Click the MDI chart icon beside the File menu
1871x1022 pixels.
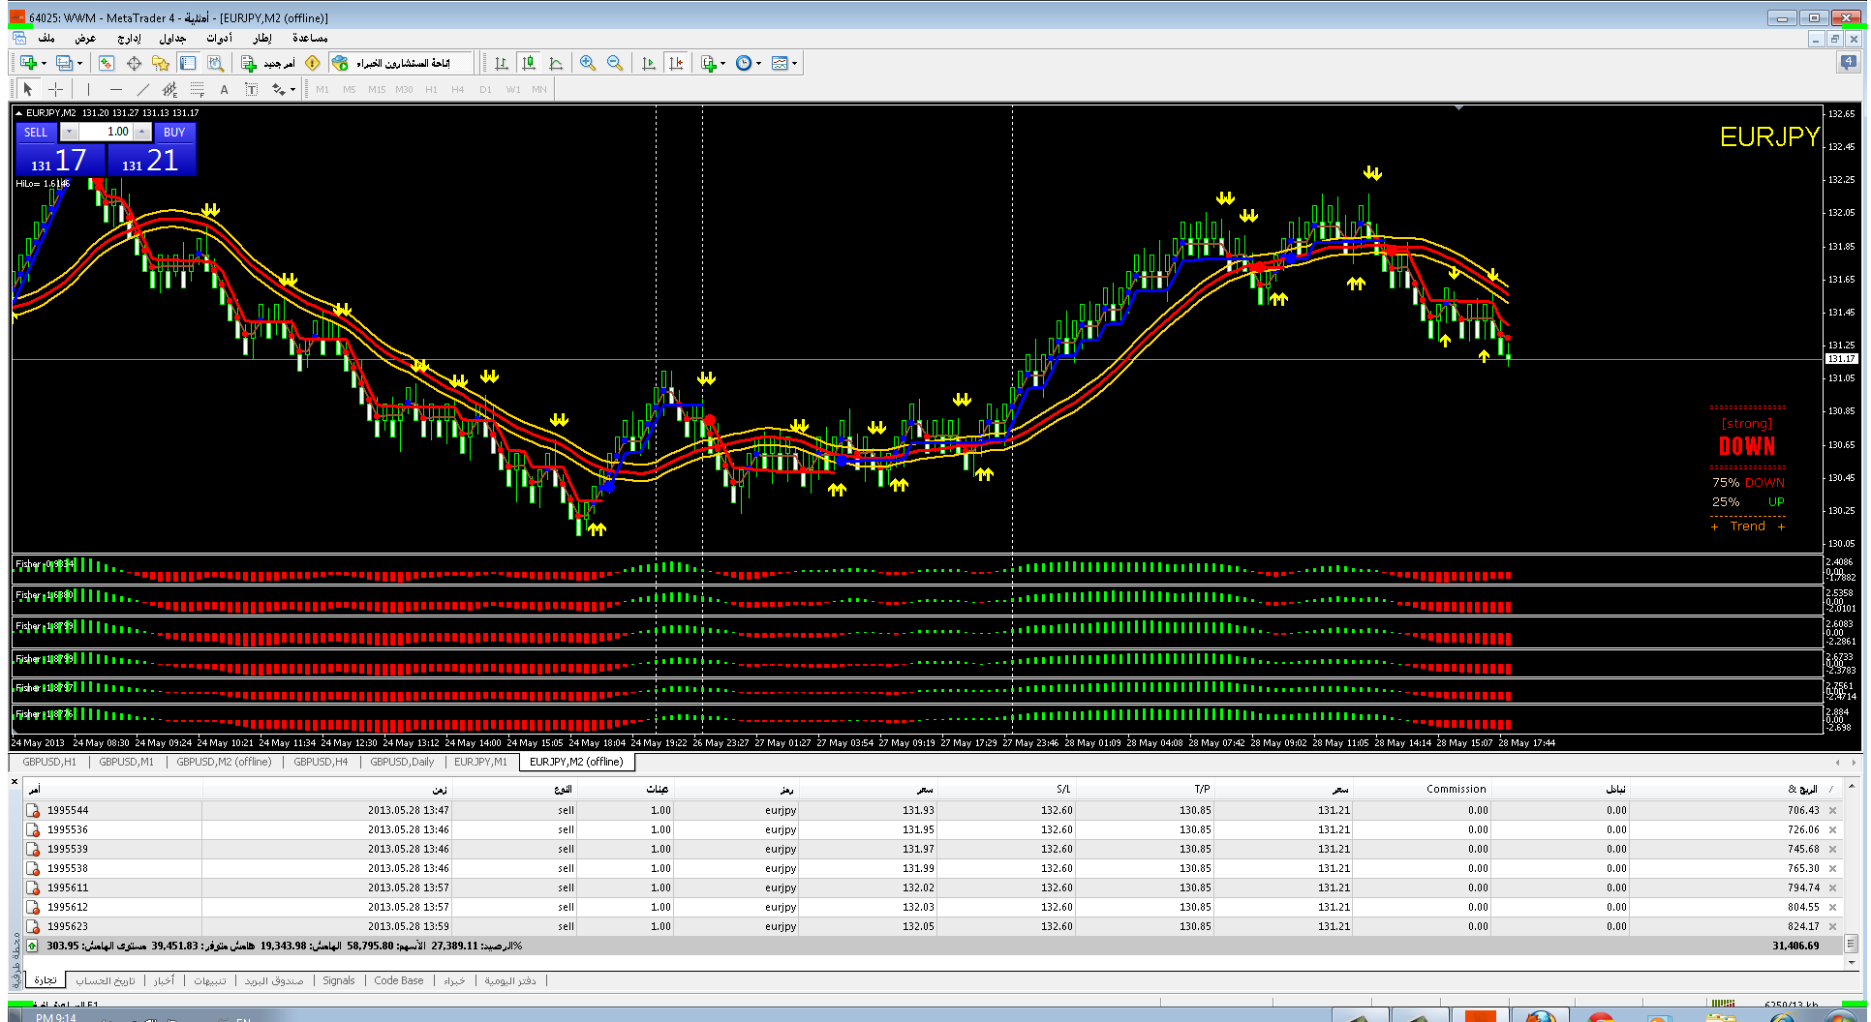click(19, 38)
